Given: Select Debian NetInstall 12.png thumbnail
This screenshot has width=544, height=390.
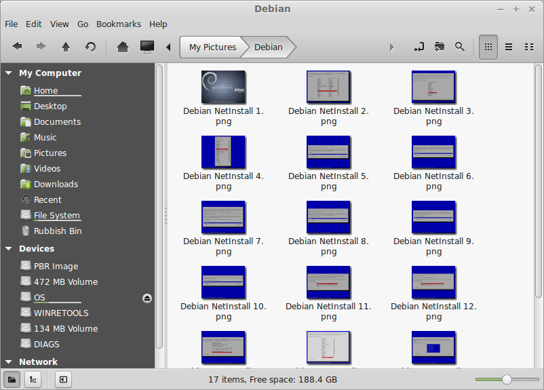Looking at the screenshot, I should tap(433, 282).
